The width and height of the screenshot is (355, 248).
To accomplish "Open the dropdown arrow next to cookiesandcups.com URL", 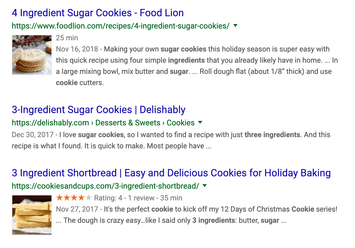I will [204, 185].
